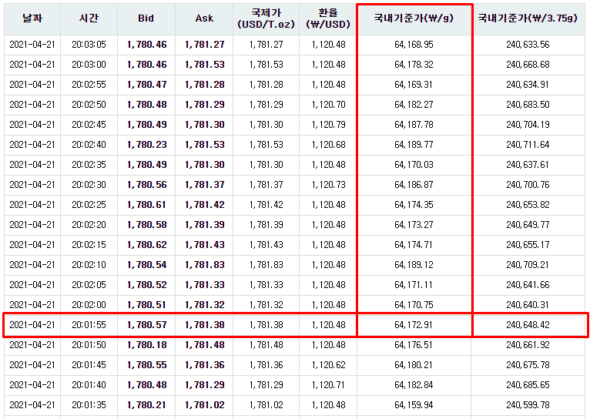The width and height of the screenshot is (590, 419).
Task: Click the 국내기준가(₩/g) header
Action: coord(414,18)
